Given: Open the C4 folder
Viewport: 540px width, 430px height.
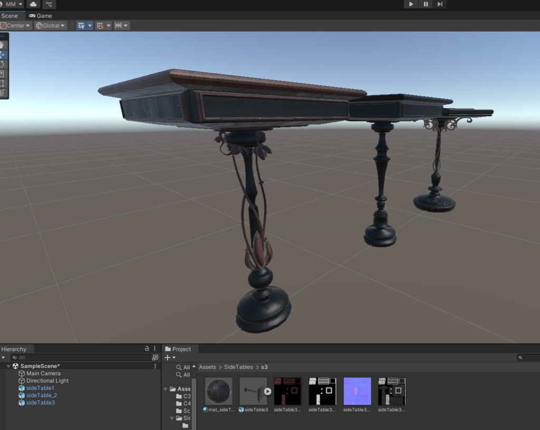Looking at the screenshot, I should coord(183,403).
